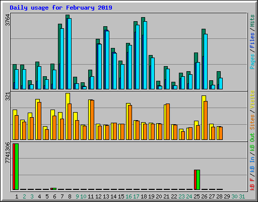Image resolution: width=258 pixels, height=202 pixels.
Task: Click day 28 on the x-axis
Action: 219,196
